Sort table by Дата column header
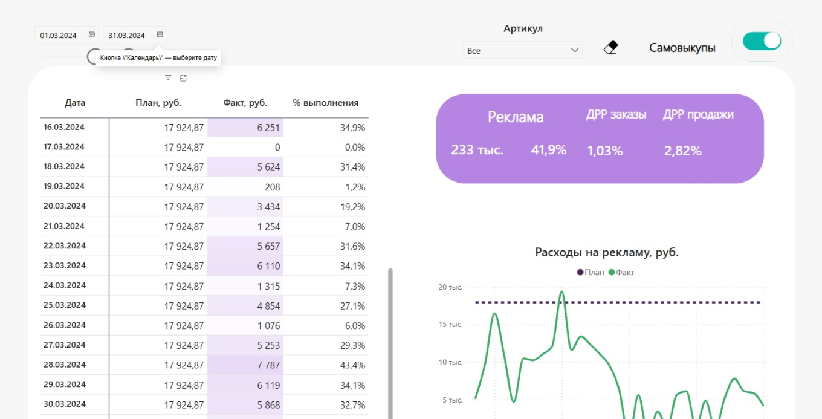The height and width of the screenshot is (419, 822). [75, 103]
